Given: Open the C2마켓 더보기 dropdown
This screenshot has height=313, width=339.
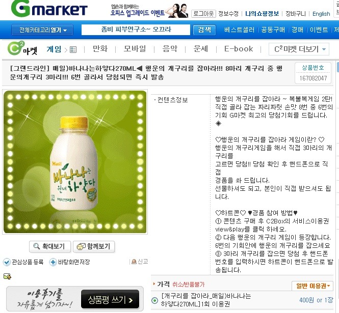Looking at the screenshot, I should pyautogui.click(x=299, y=49).
